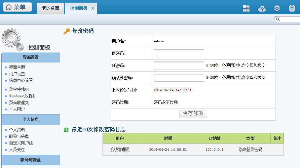This screenshot has height=168, width=300.
Task: Expand the 帐号与安全 section header
Action: pyautogui.click(x=31, y=160)
